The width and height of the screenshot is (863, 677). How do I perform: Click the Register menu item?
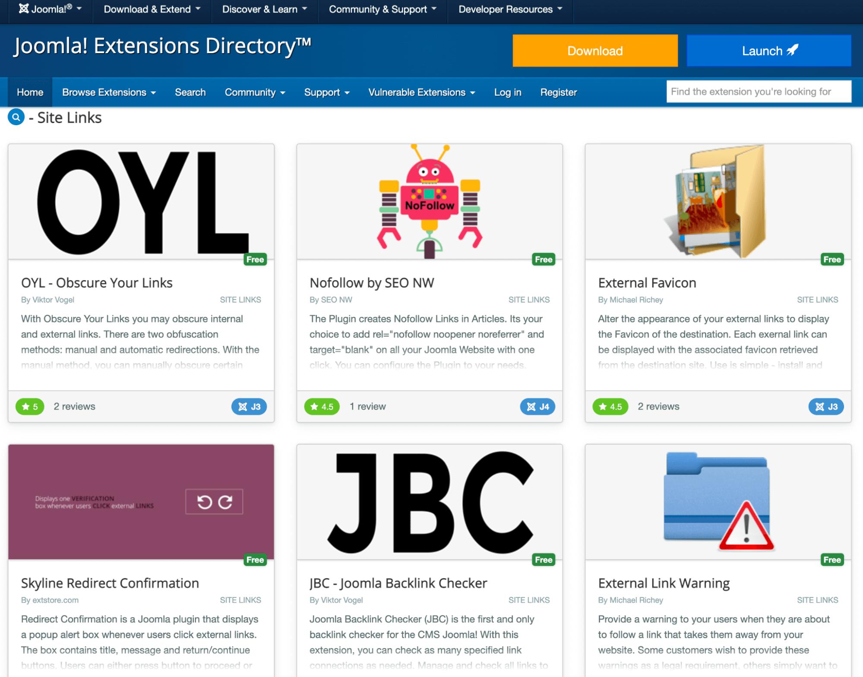coord(559,92)
